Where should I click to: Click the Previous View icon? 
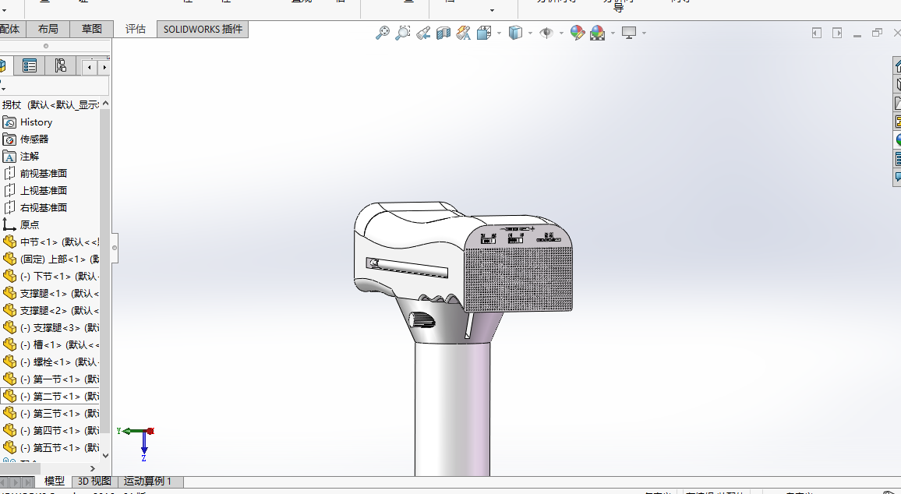[423, 33]
